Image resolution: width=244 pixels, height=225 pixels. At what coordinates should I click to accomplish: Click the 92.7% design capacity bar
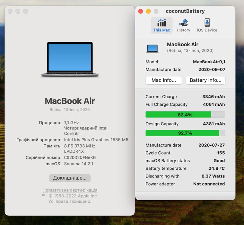pyautogui.click(x=185, y=133)
